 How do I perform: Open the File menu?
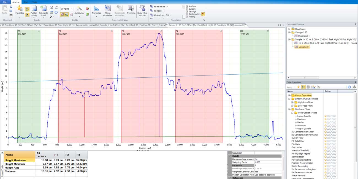[5, 2]
